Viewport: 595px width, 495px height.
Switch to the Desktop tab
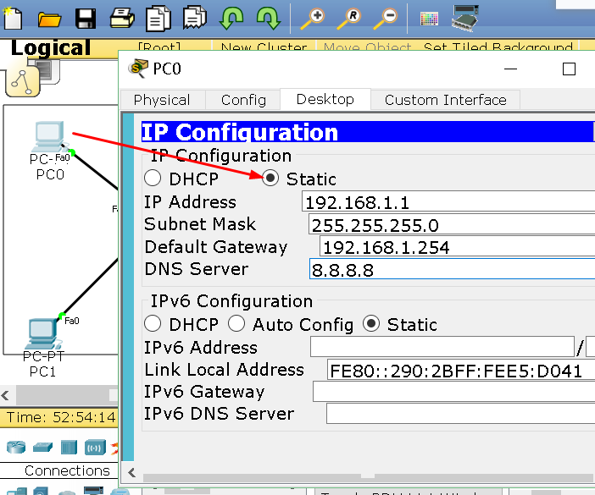pyautogui.click(x=325, y=99)
